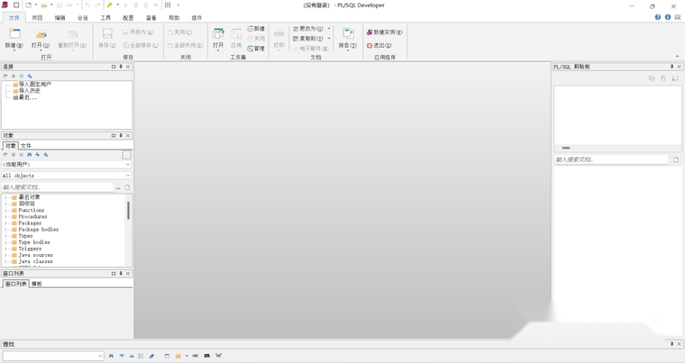This screenshot has height=363, width=685.
Task: Switch to the 项目 ribbon tab
Action: tap(37, 18)
